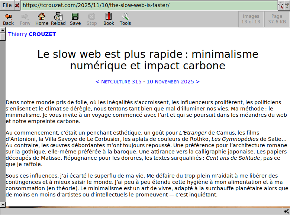Image resolution: width=290 pixels, height=215 pixels.
Task: Open the Bookmarks book icon
Action: 109,19
